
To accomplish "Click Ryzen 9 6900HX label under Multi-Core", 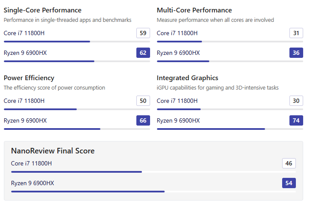I will click(178, 53).
